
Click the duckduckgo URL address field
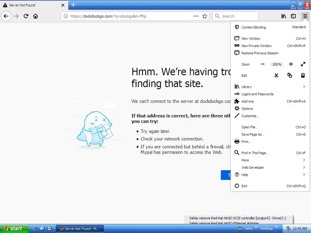[x=131, y=16]
